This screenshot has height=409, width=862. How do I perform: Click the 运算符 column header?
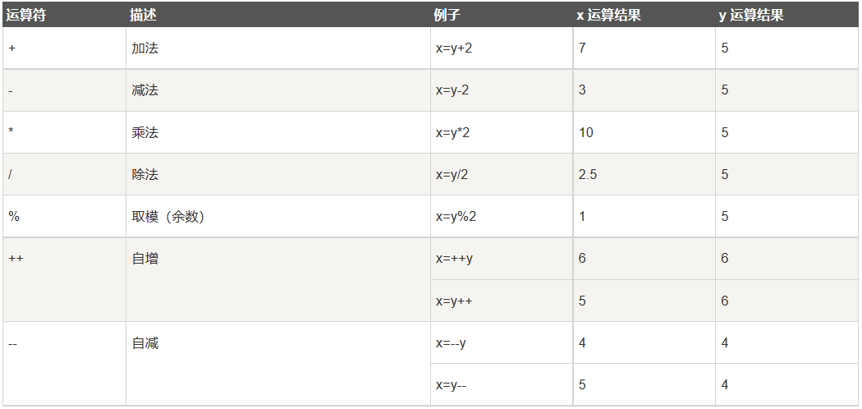64,15
